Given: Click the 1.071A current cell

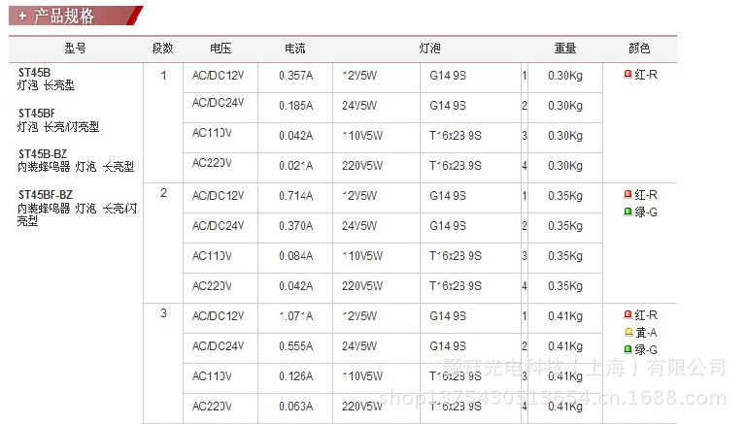Looking at the screenshot, I should (296, 316).
